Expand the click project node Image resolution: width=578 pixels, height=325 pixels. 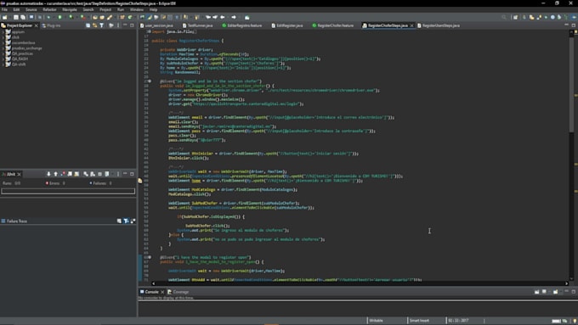coord(3,37)
